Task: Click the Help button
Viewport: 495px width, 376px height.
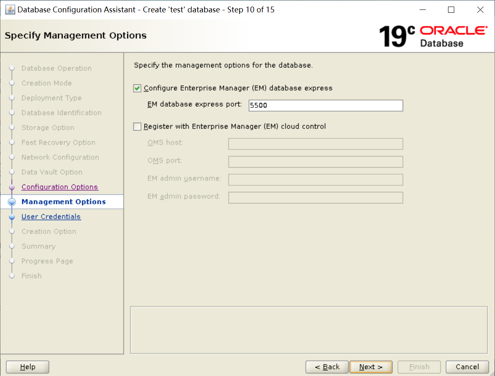Action: pyautogui.click(x=28, y=367)
